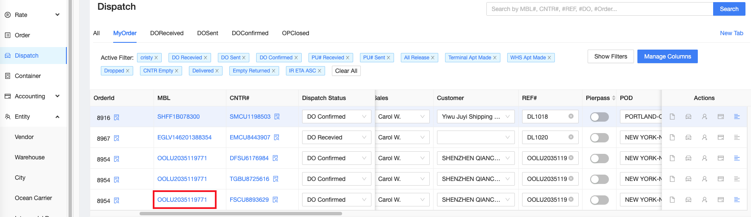Image resolution: width=751 pixels, height=217 pixels.
Task: Remove the 'cristy' active filter tag
Action: (x=156, y=58)
